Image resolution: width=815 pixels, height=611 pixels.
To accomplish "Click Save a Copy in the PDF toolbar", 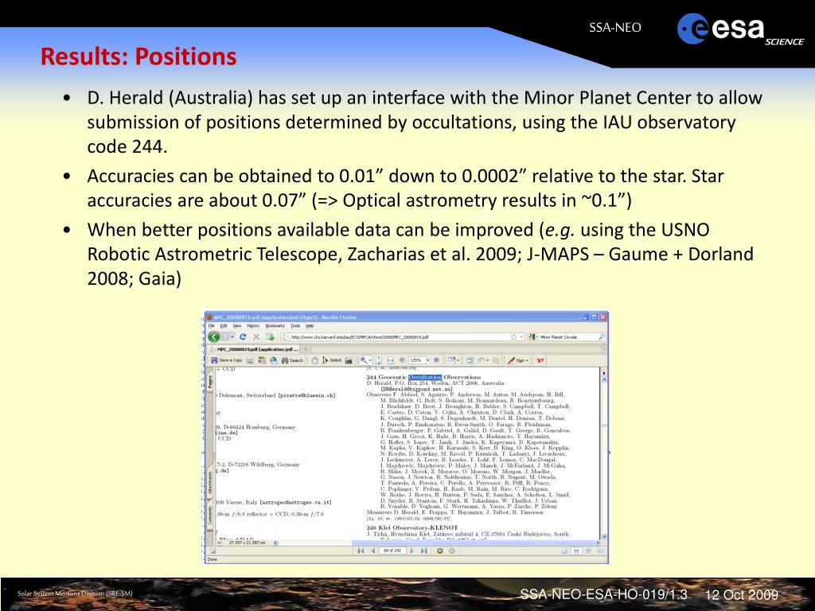I will point(227,360).
